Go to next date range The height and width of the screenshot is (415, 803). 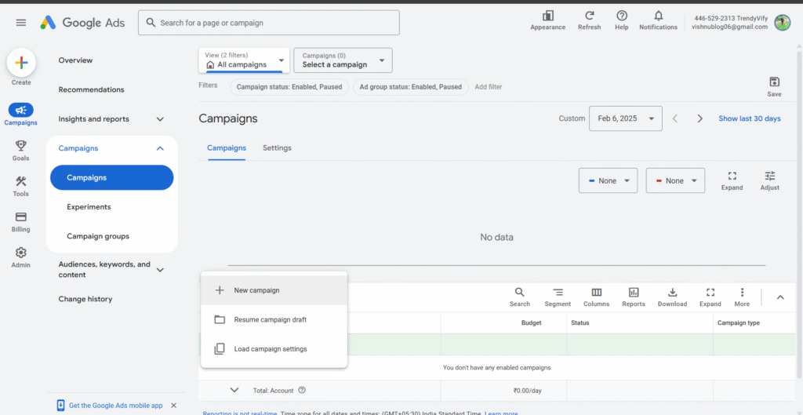[x=699, y=119]
